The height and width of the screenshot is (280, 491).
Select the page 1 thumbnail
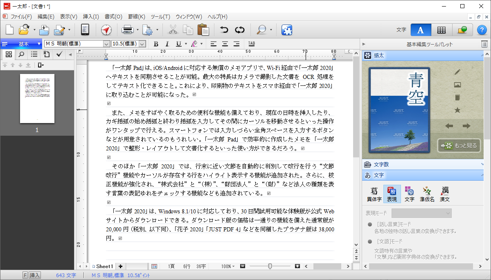[x=37, y=99]
